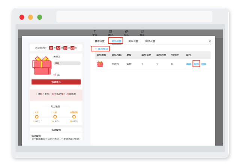240x168 pixels.
Task: Click the yellow macOS minimize dot
Action: (31, 17)
